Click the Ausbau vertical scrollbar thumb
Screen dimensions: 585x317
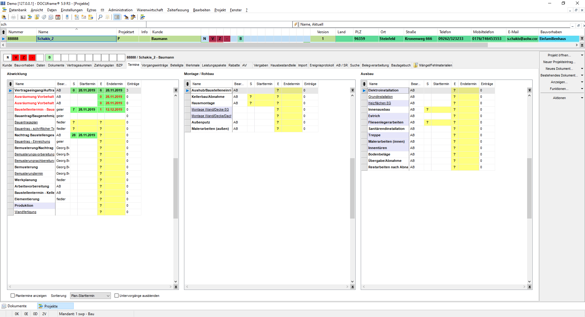point(530,188)
